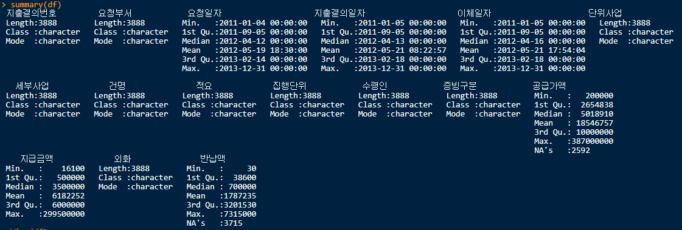
Task: Click the 반납액 column header
Action: [x=213, y=159]
